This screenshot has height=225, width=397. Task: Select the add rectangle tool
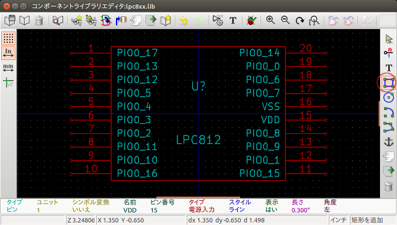(388, 82)
